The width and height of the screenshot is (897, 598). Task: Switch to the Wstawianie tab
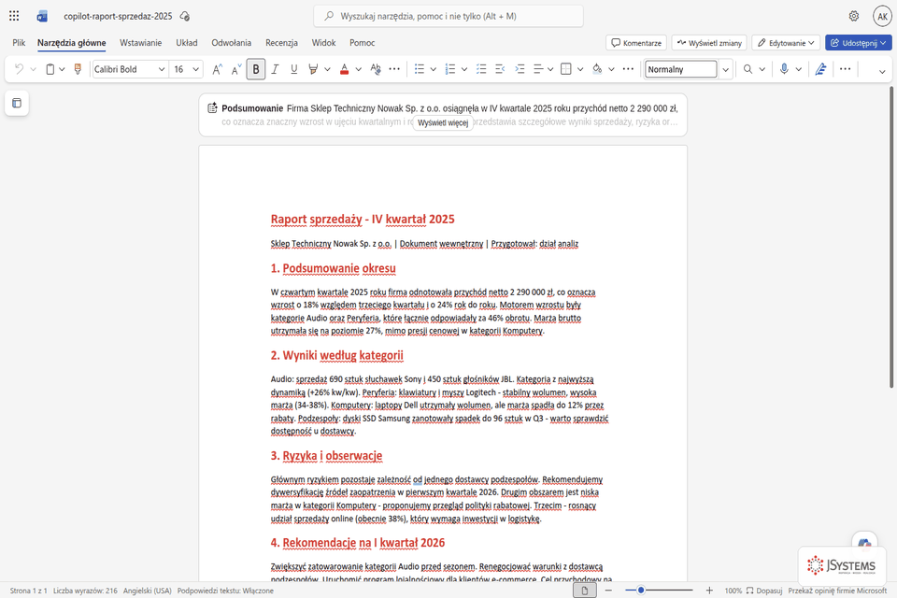pyautogui.click(x=141, y=43)
